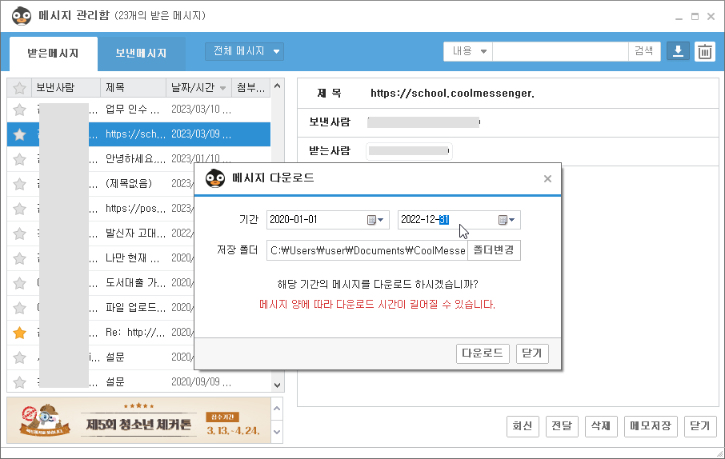The width and height of the screenshot is (725, 459).
Task: Open the start date calendar picker
Action: tap(375, 220)
